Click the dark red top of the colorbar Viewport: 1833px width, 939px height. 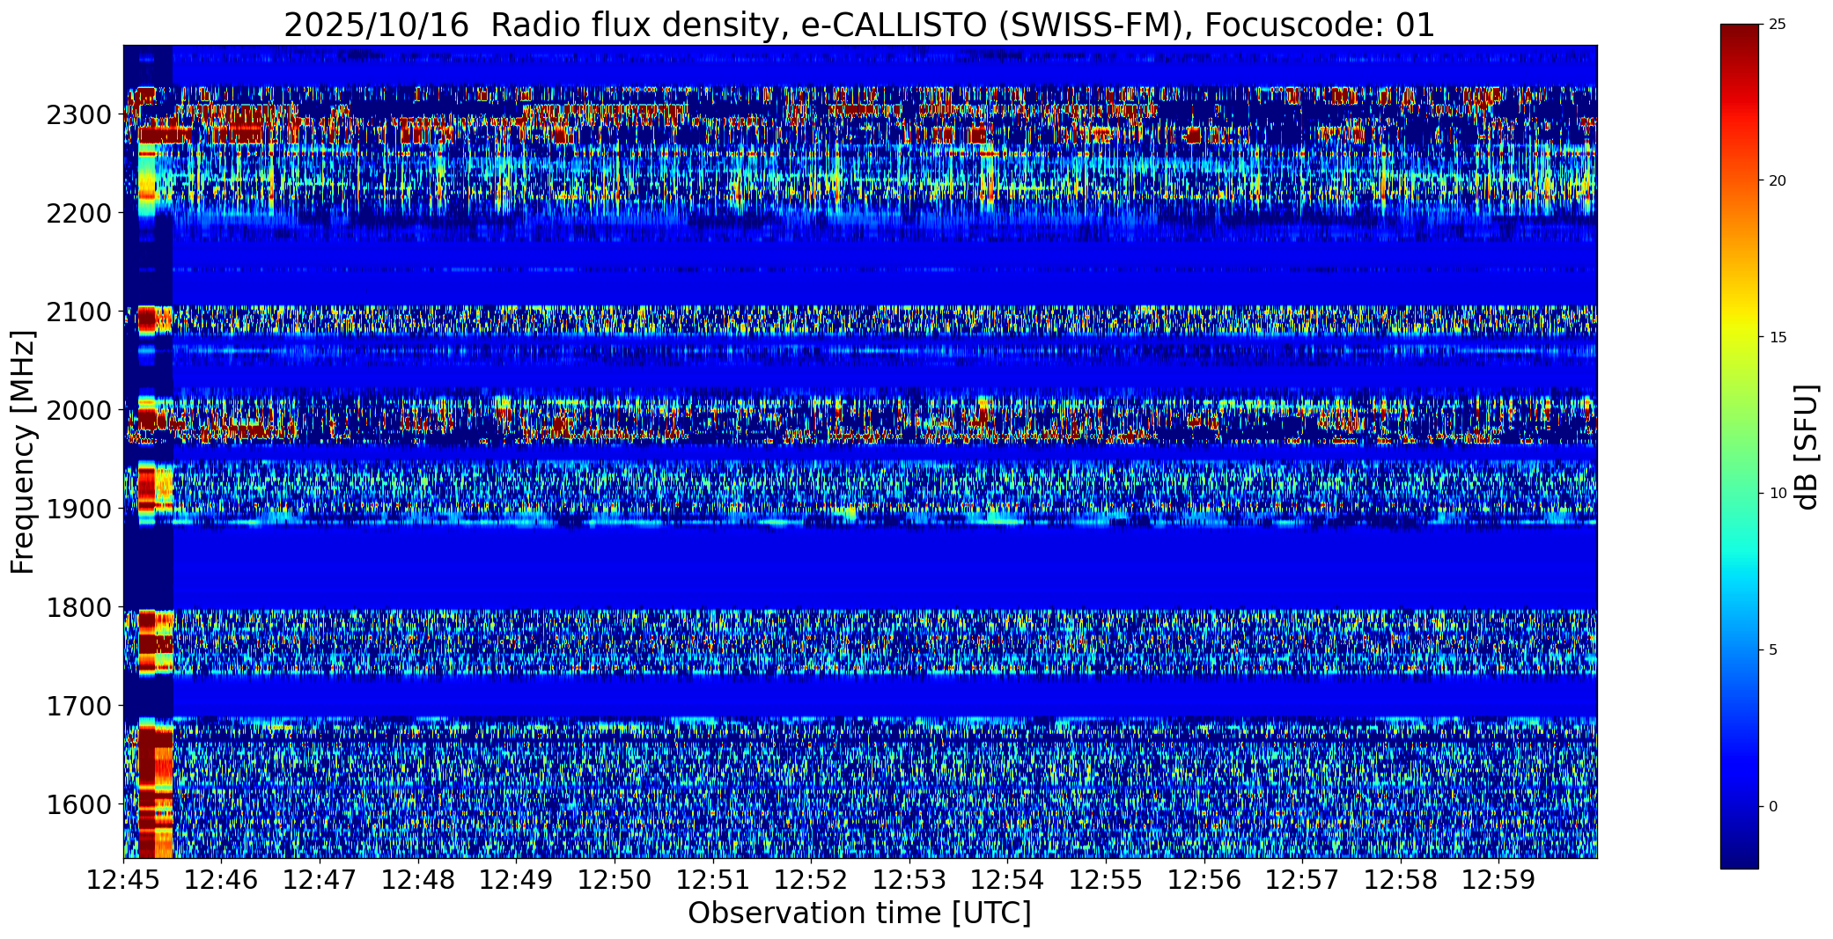coord(1739,35)
